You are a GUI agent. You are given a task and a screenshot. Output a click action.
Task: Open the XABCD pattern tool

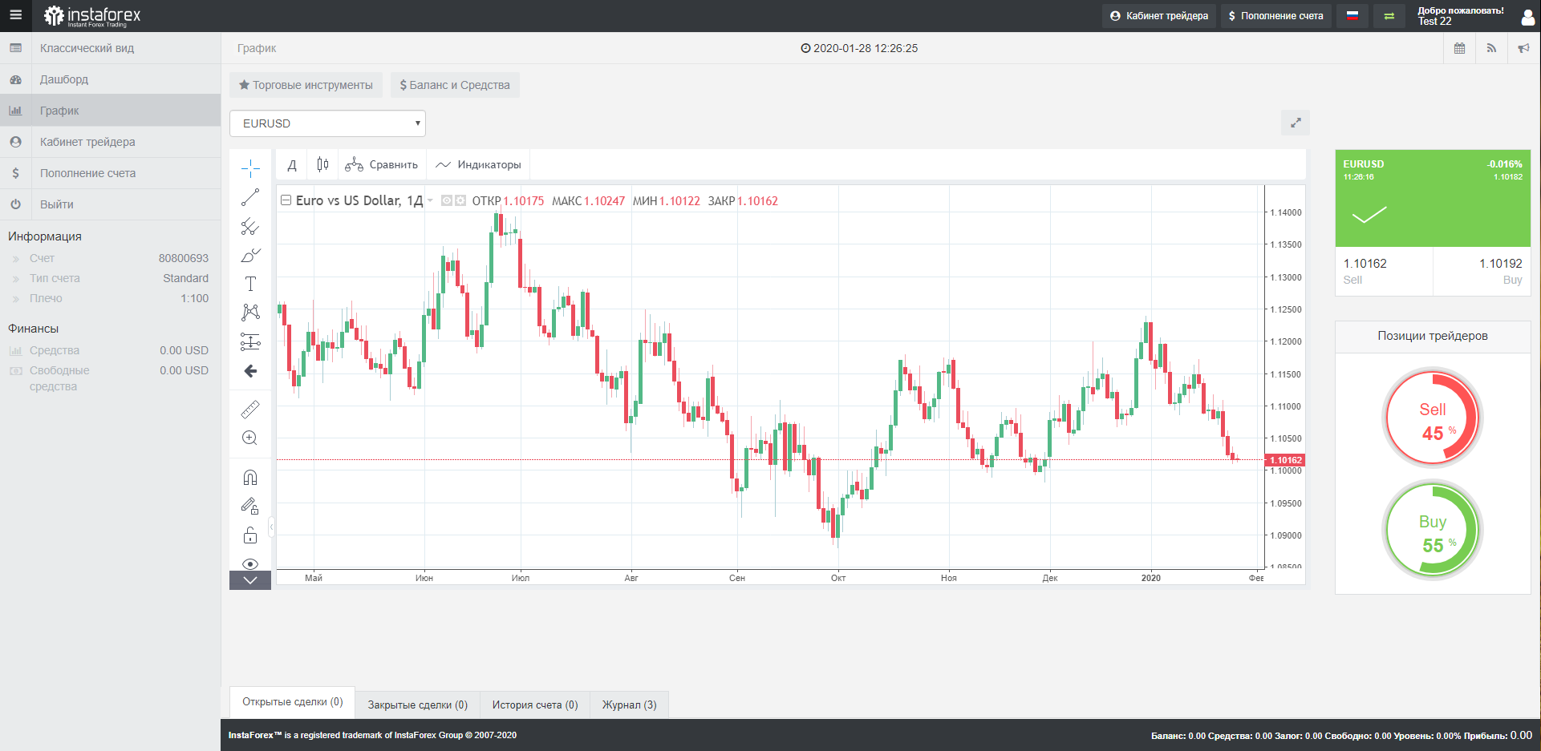[249, 312]
